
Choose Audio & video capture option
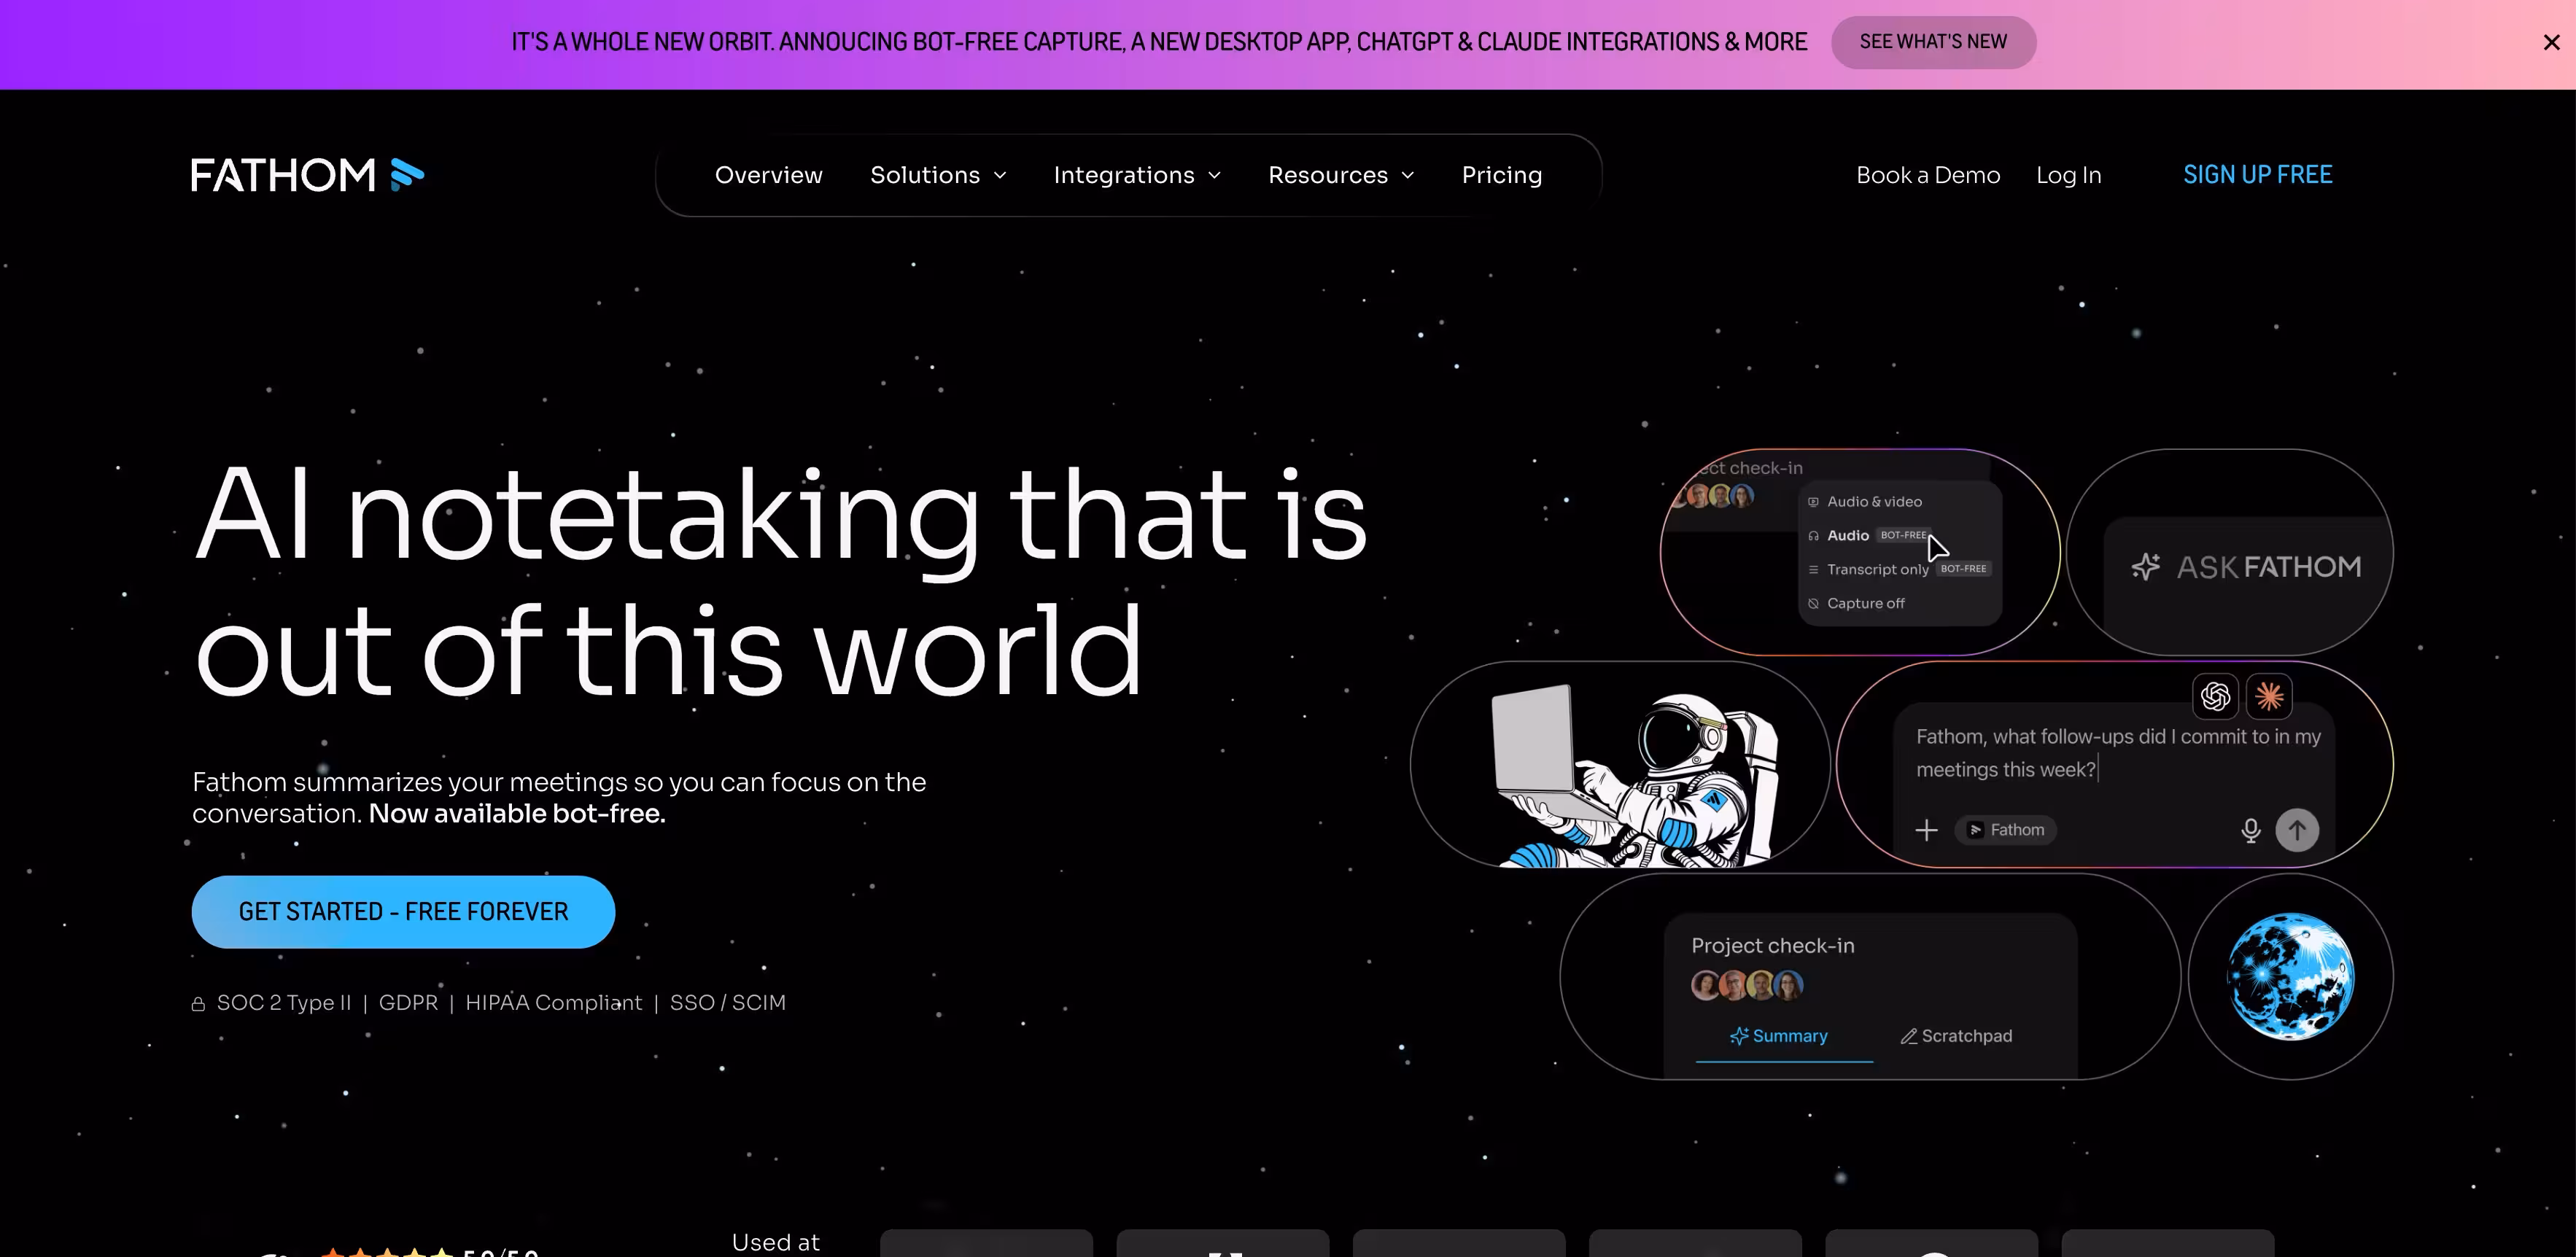1865,502
